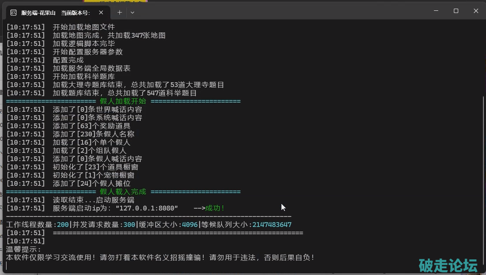
Task: Maximize the terminal window
Action: click(456, 11)
